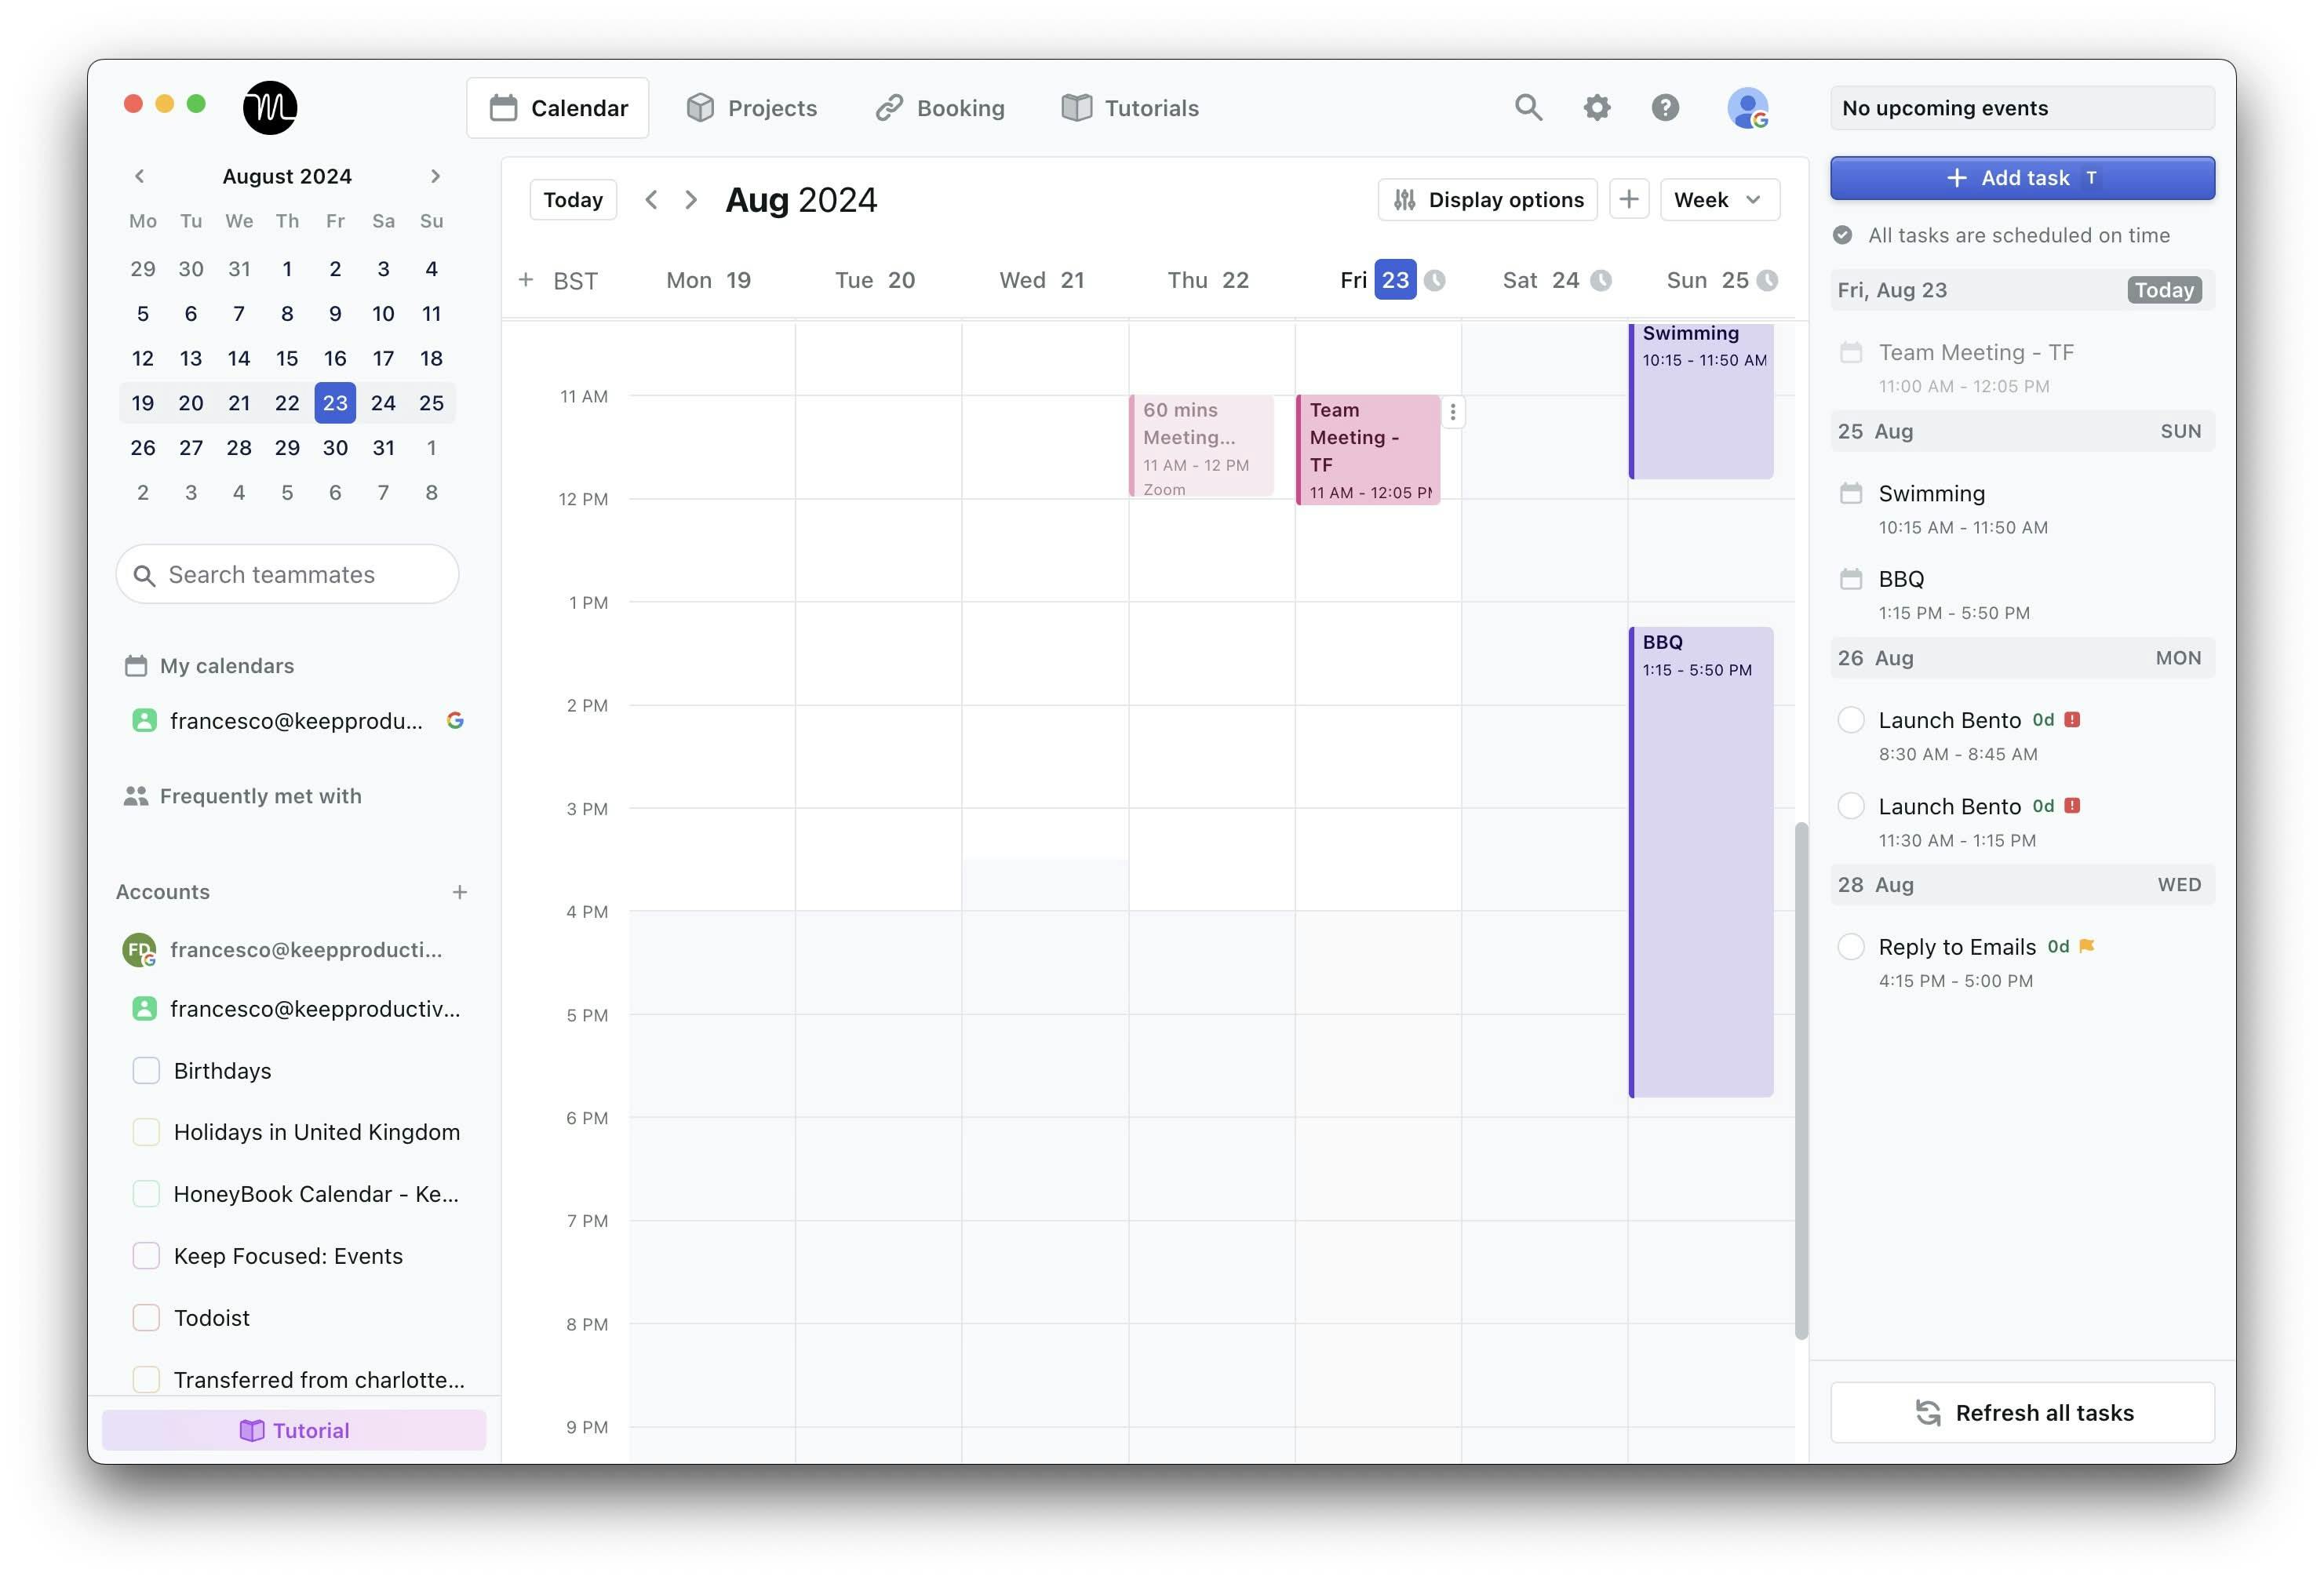The image size is (2324, 1580).
Task: Click the Add task button
Action: 2022,178
